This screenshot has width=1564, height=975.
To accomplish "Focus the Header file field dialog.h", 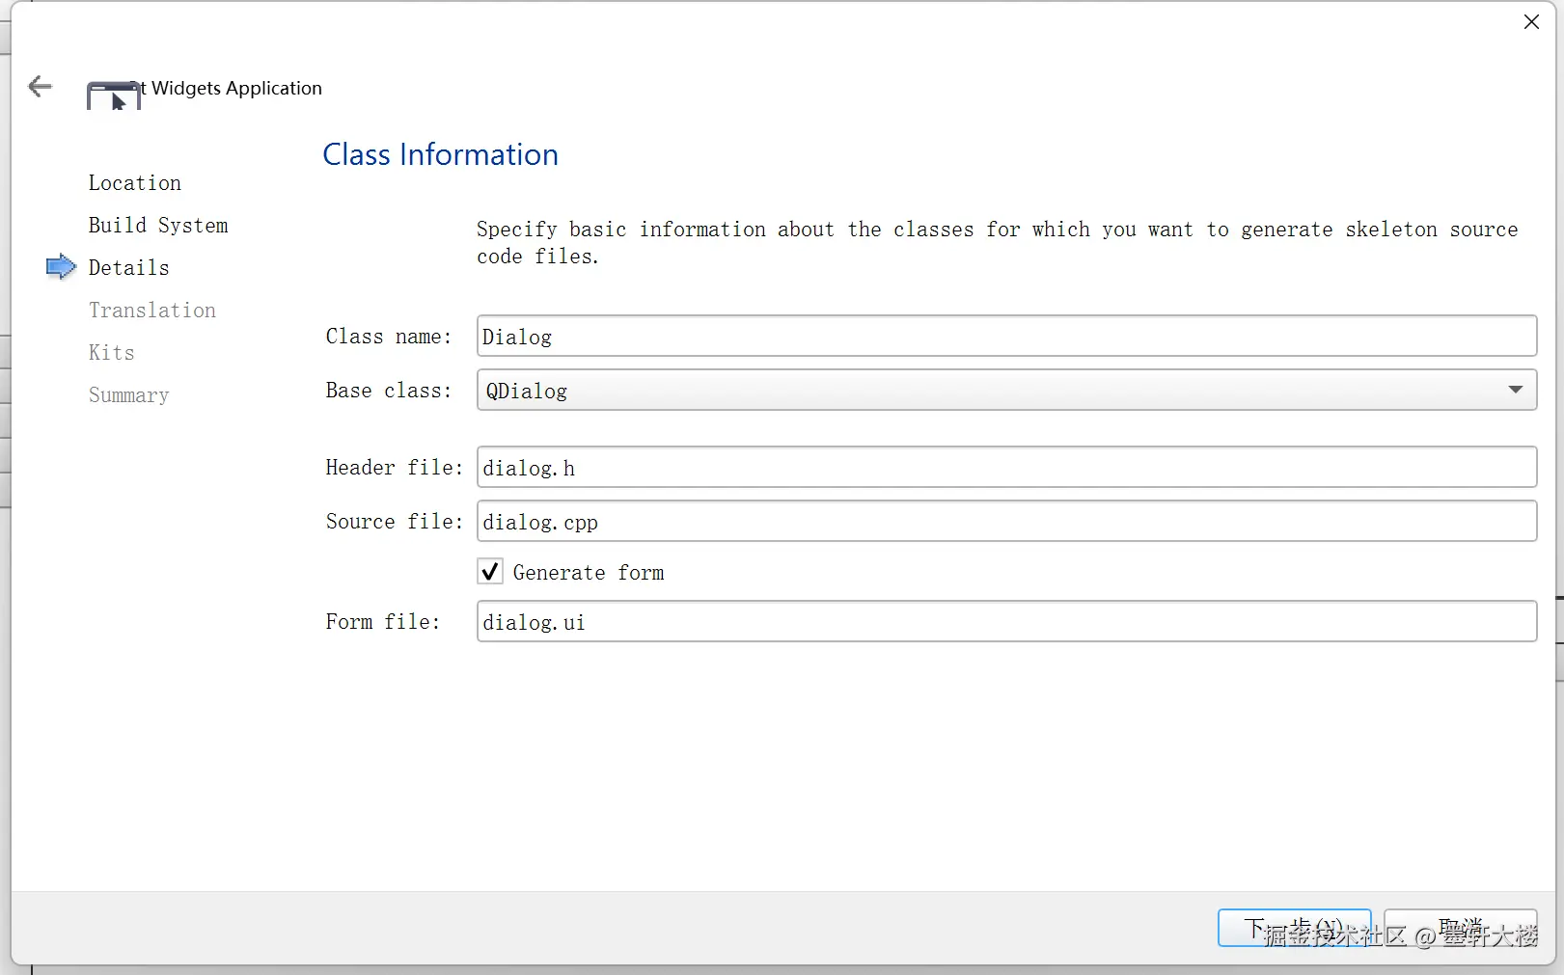I will (1005, 468).
